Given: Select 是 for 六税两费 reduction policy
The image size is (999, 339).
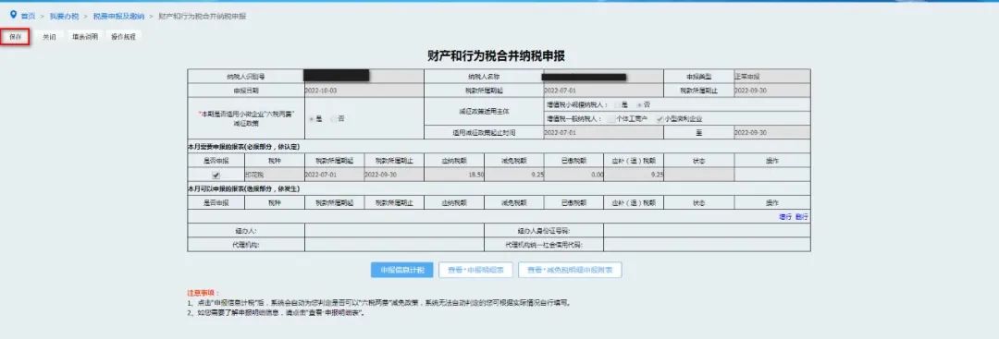Looking at the screenshot, I should coord(312,118).
